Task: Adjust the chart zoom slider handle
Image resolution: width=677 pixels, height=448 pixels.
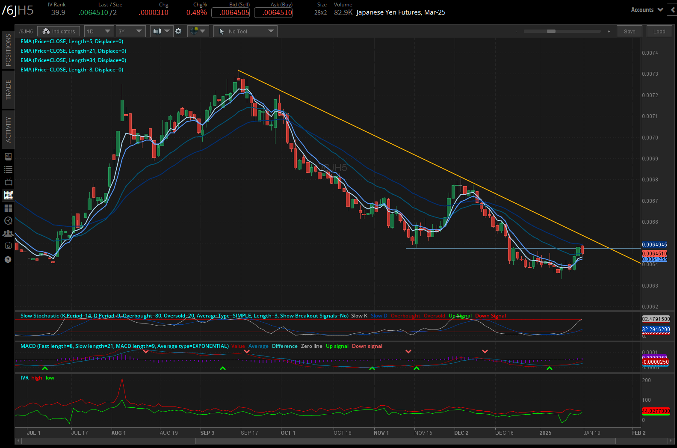Action: (551, 31)
